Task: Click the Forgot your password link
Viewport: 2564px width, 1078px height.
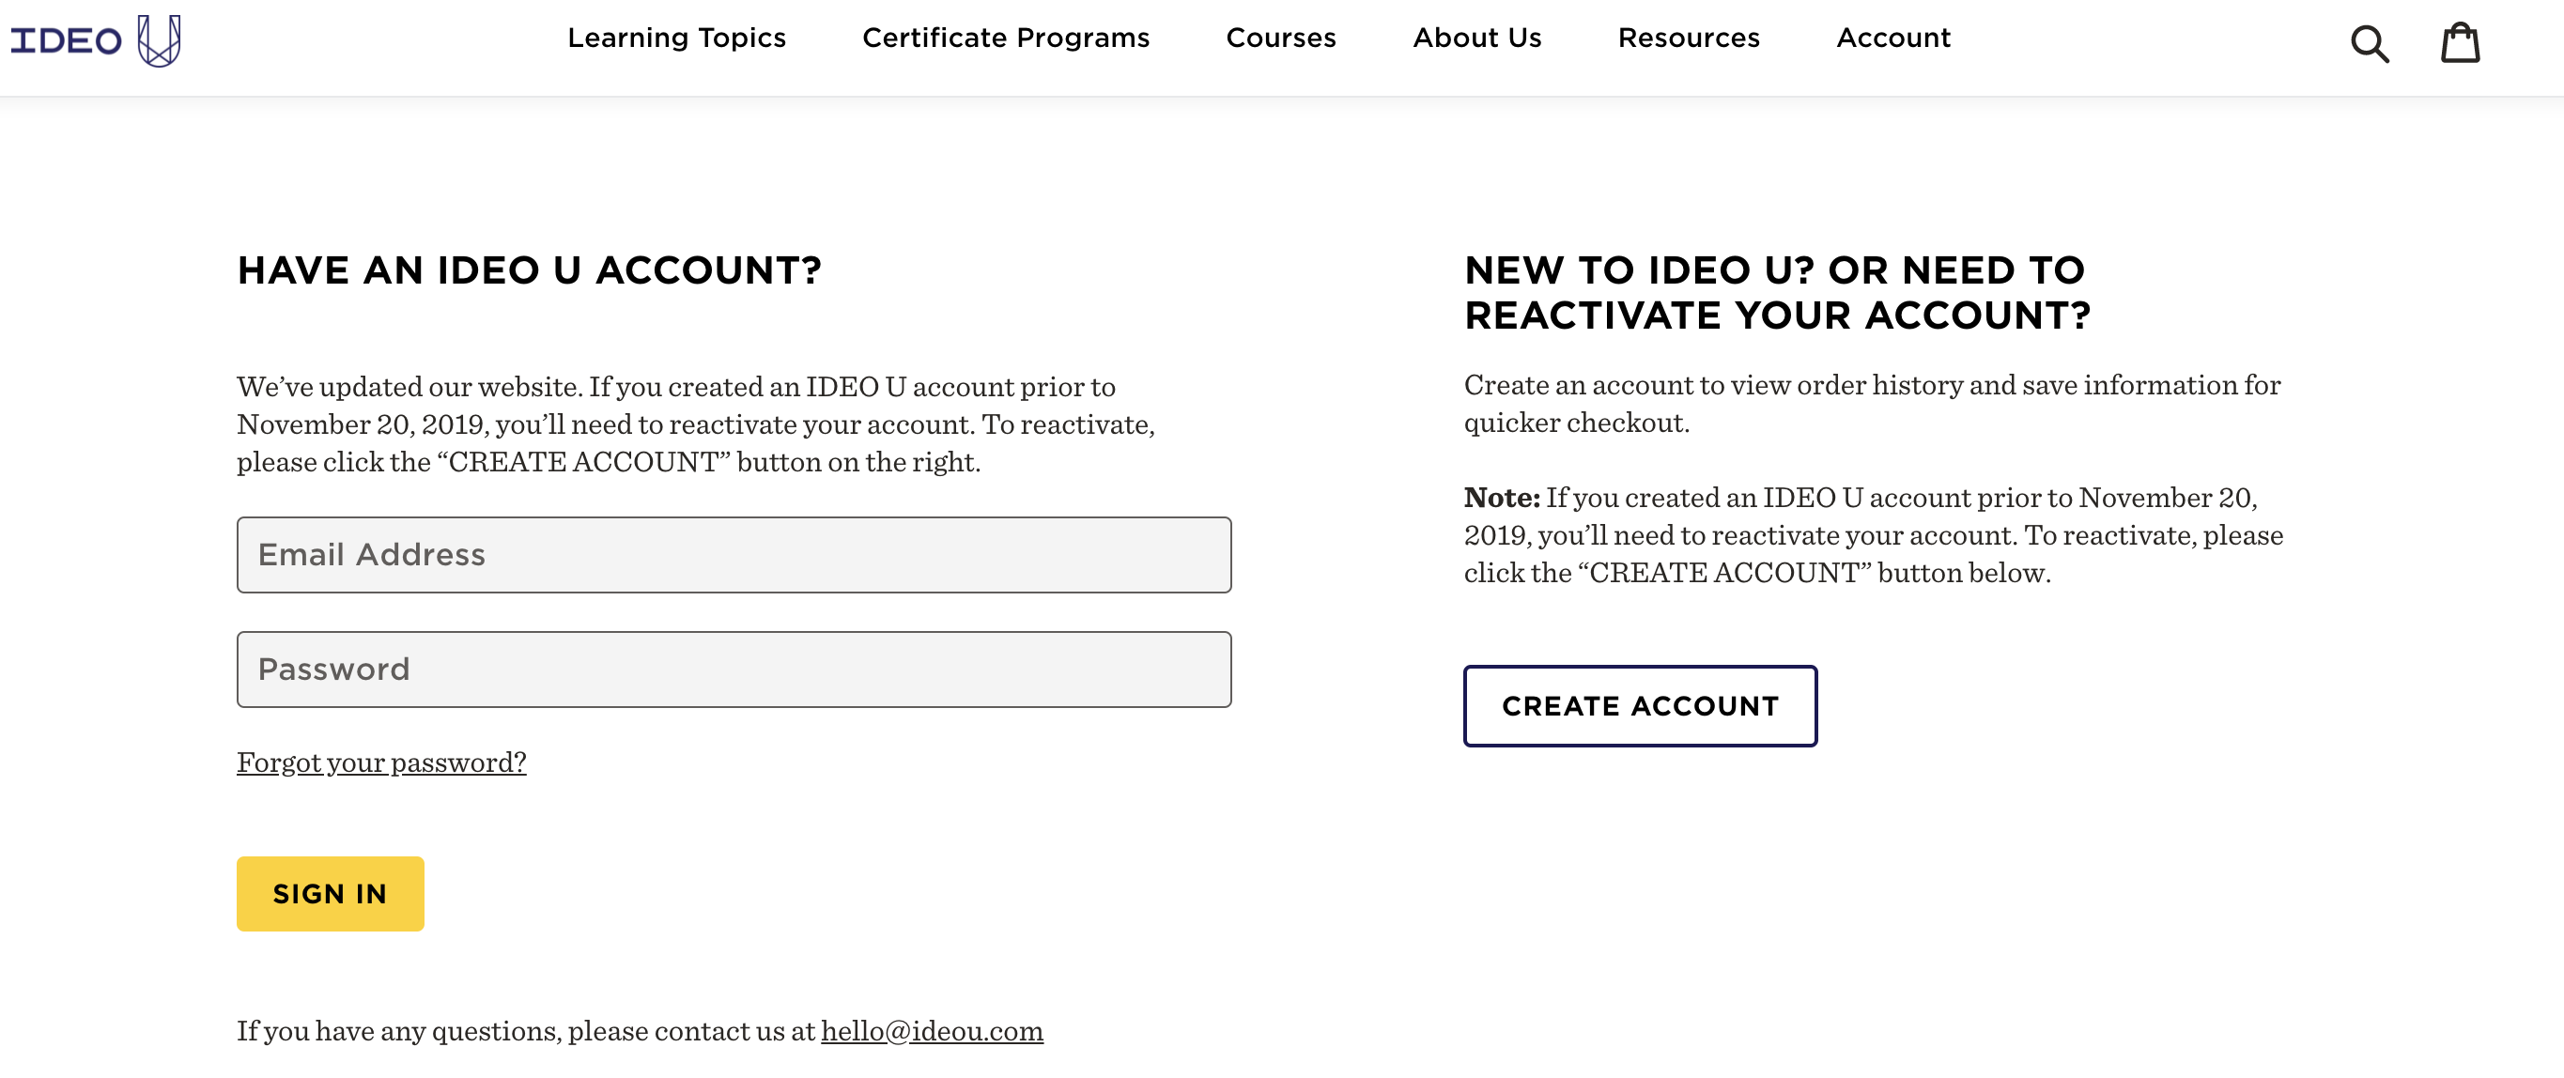Action: click(381, 762)
